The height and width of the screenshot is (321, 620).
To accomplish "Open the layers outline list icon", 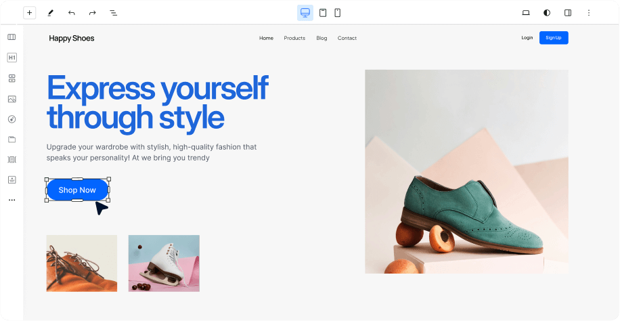I will (114, 13).
